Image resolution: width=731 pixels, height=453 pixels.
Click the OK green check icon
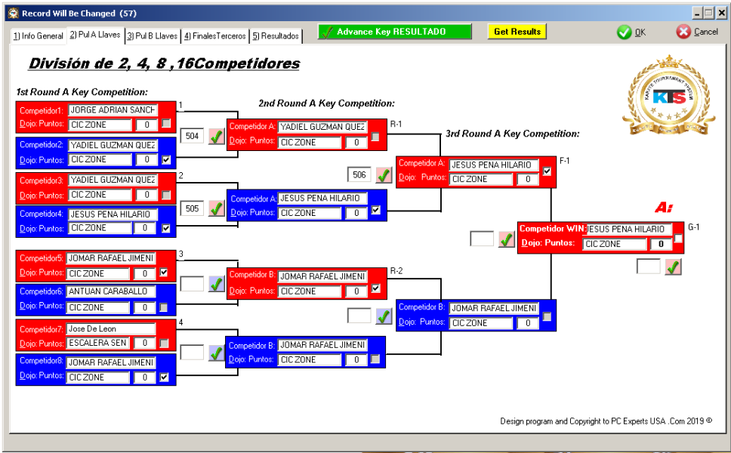pos(625,32)
